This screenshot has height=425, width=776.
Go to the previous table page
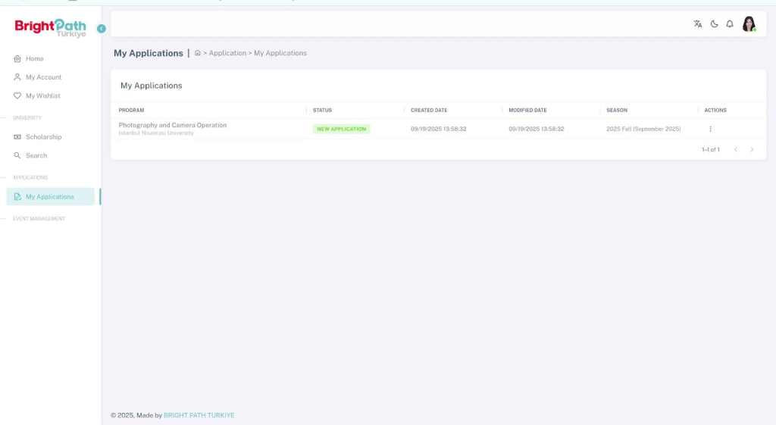pos(735,150)
